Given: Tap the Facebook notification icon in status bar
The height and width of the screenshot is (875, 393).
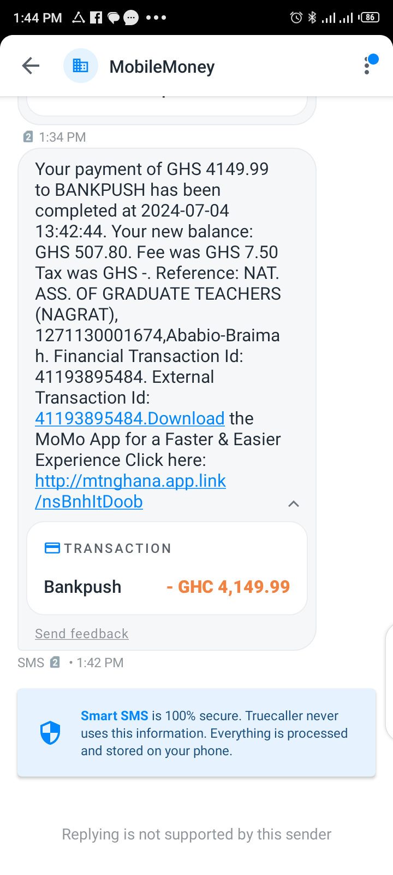Looking at the screenshot, I should 96,17.
